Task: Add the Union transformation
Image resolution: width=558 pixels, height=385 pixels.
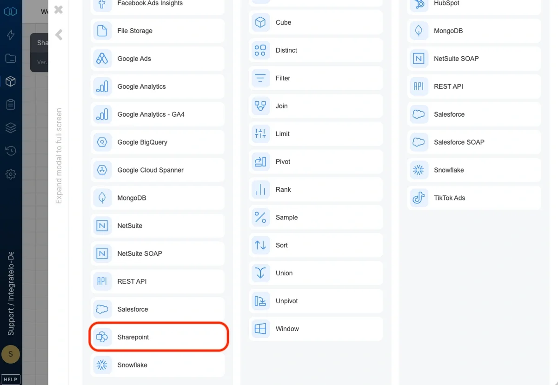Action: pos(316,273)
